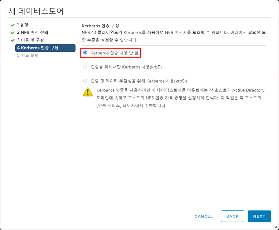Click the yellow warning triangle icon
The image size is (279, 230).
[88, 92]
